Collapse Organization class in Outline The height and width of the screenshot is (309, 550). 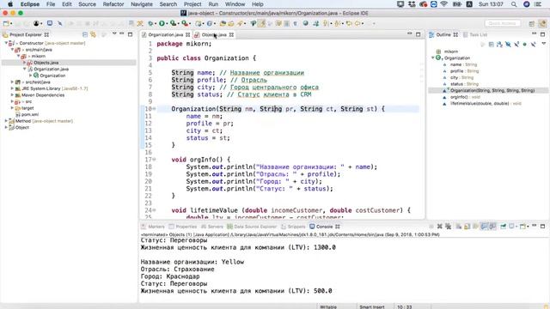[x=433, y=58]
